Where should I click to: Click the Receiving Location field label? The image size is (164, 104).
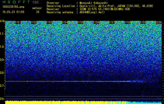point(61,6)
